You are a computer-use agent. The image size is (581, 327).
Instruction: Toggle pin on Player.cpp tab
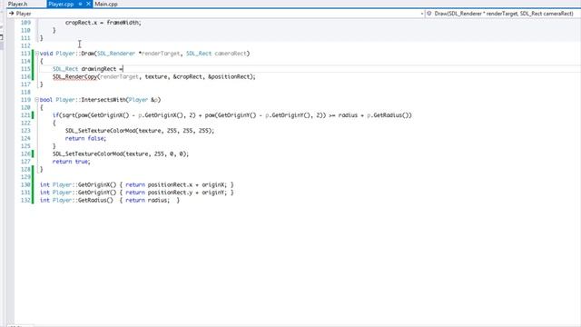click(x=80, y=4)
